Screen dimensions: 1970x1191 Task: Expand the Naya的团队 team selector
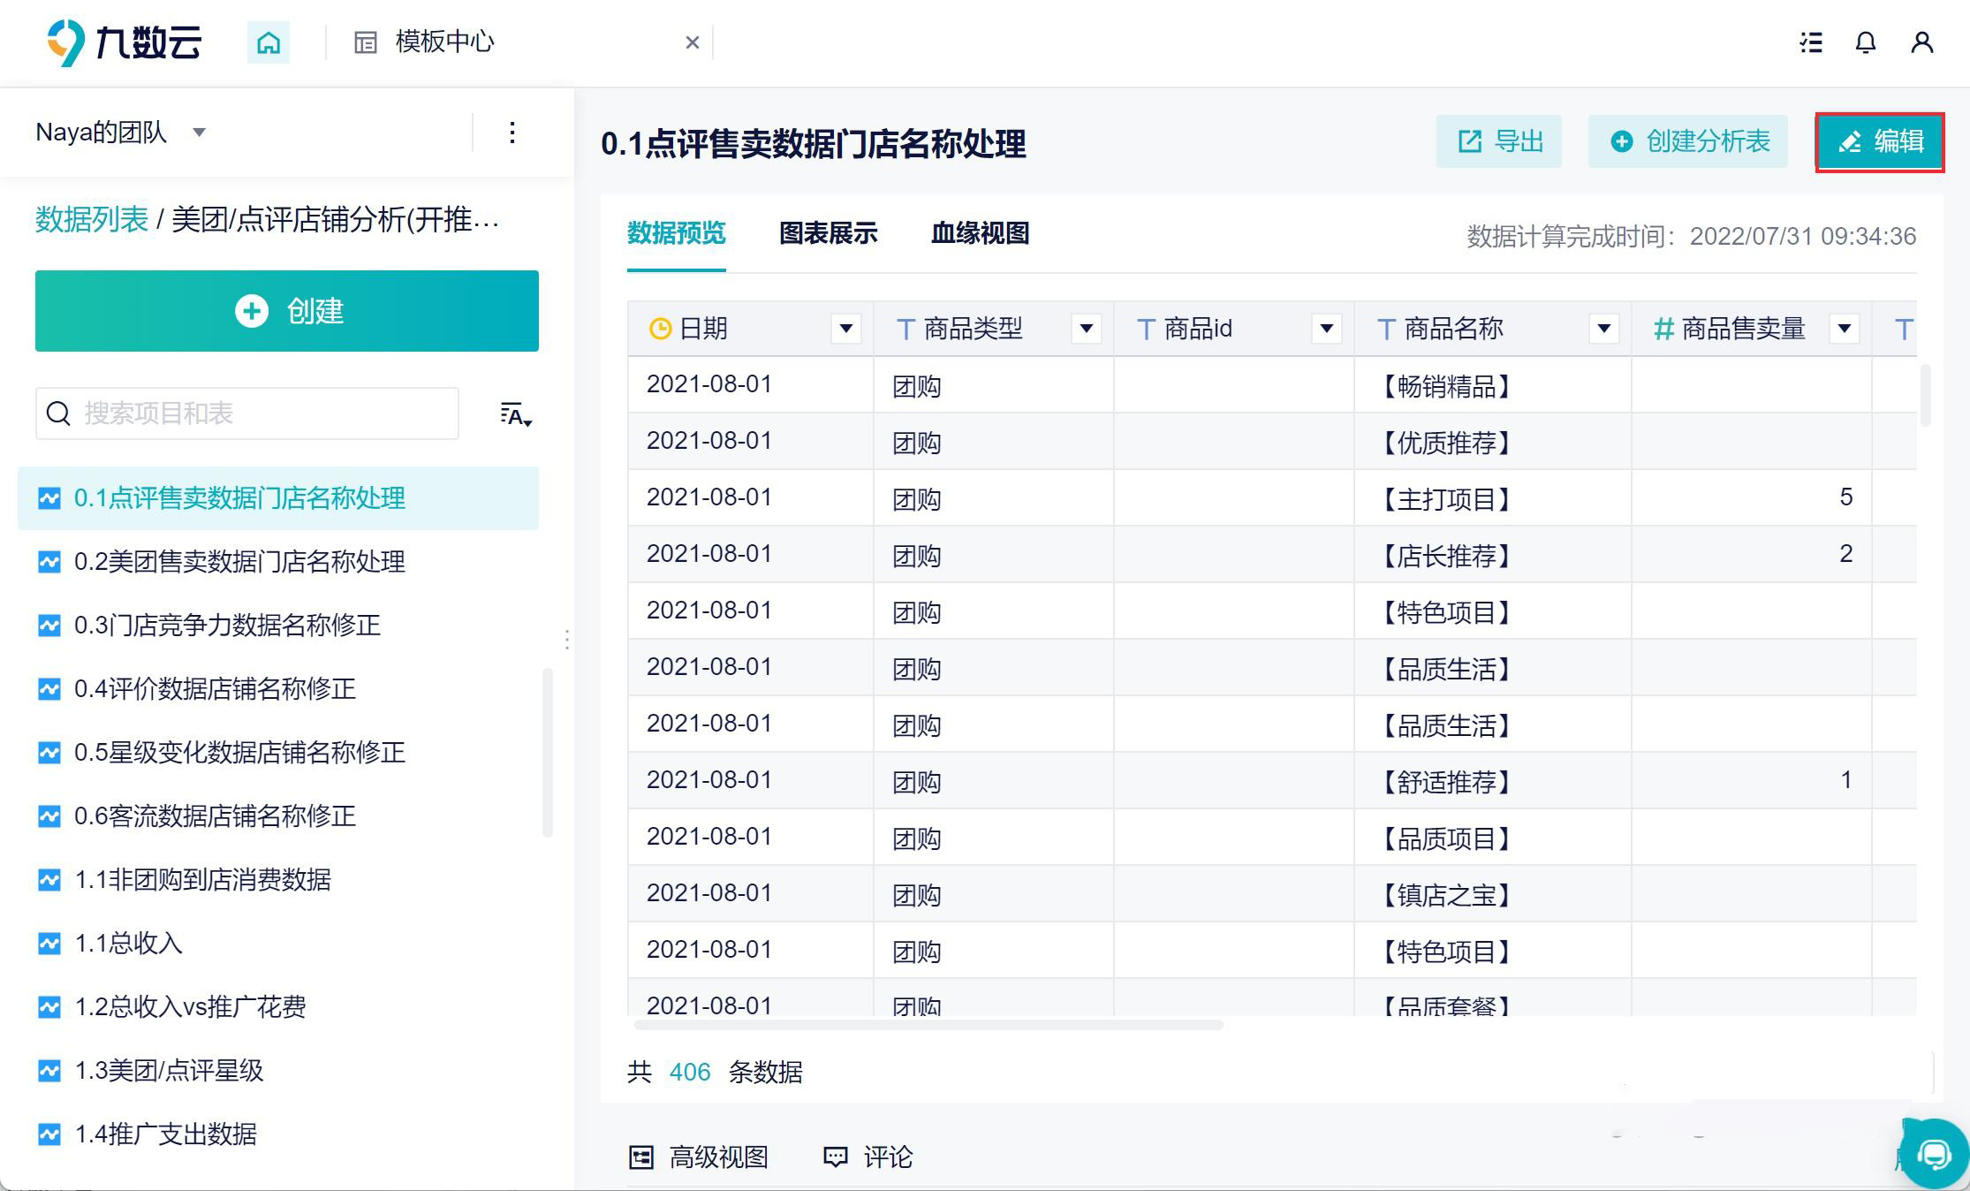[199, 132]
